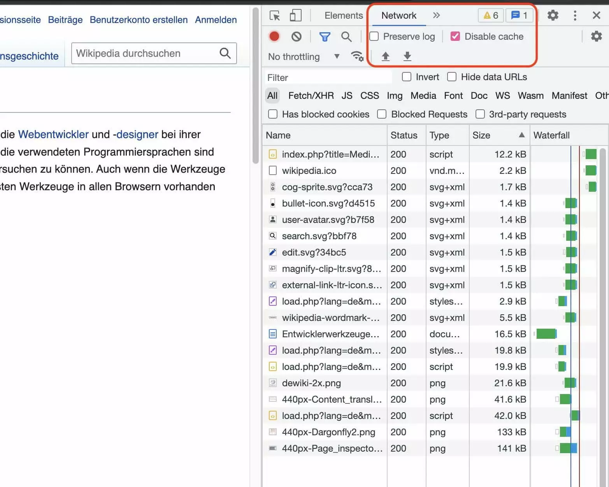Click the Wikipedia search magnifier icon

coord(225,53)
